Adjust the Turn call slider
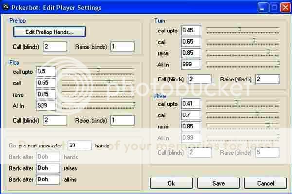 243,42
